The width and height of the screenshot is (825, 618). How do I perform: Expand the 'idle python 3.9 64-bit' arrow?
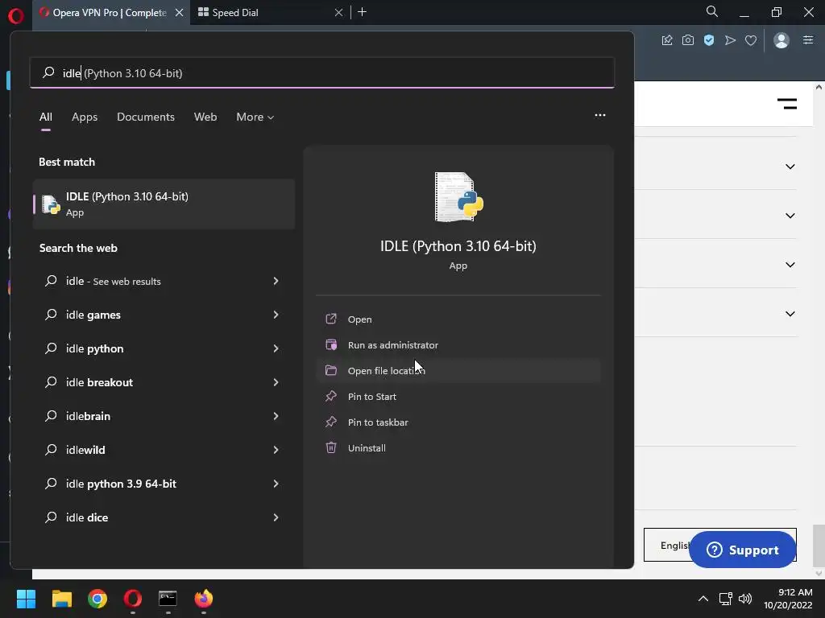coord(276,484)
